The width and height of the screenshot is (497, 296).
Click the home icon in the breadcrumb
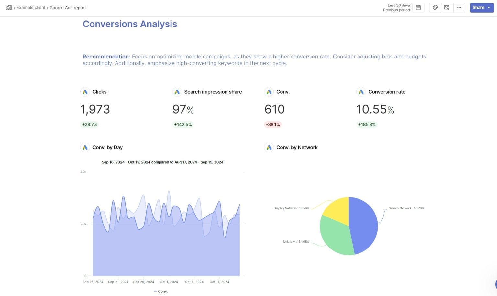pos(8,7)
